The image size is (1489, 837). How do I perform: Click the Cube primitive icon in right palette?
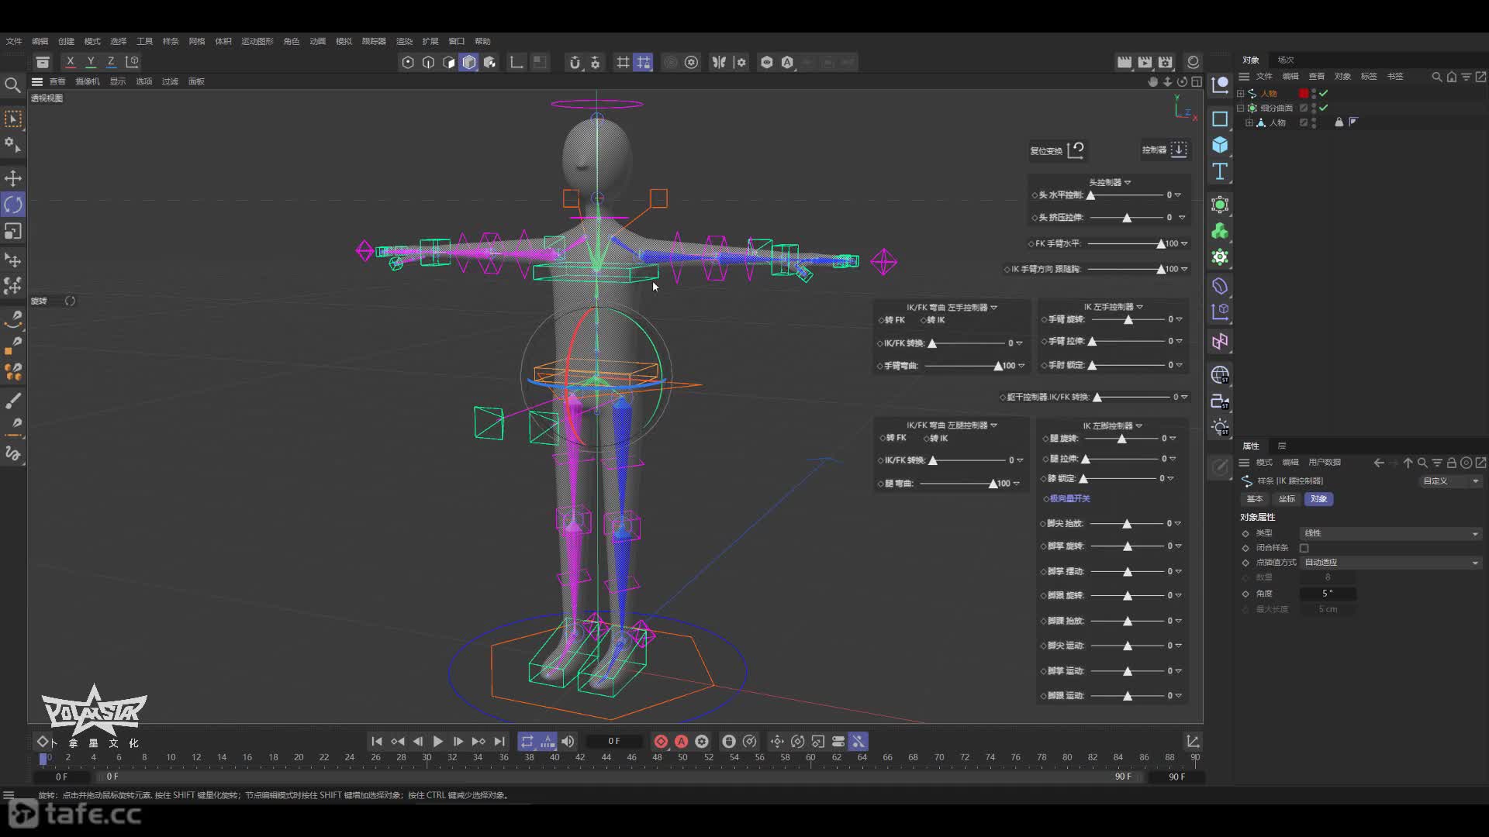[x=1220, y=145]
